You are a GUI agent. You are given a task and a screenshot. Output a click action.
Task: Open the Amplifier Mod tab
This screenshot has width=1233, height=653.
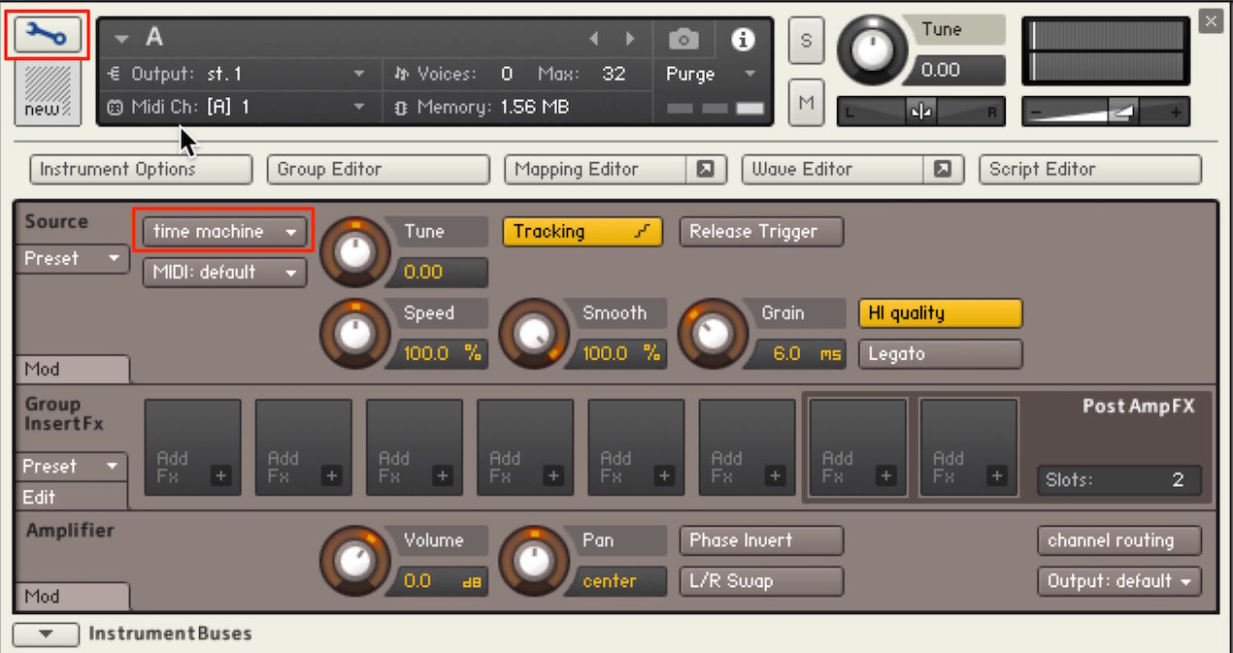point(72,596)
